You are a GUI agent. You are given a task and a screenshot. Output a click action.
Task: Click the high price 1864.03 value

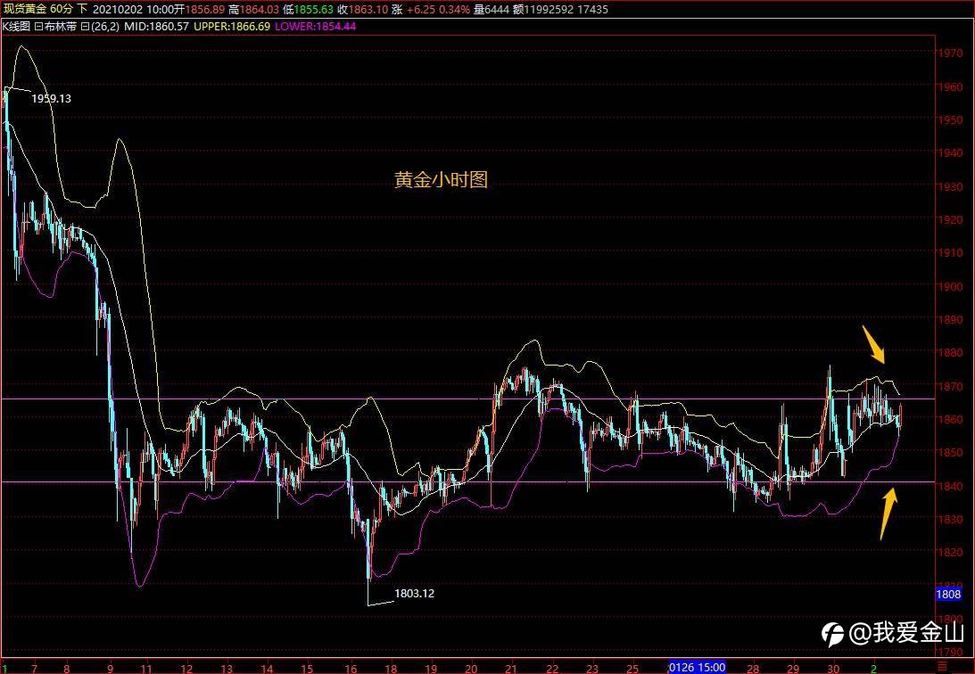coord(259,9)
